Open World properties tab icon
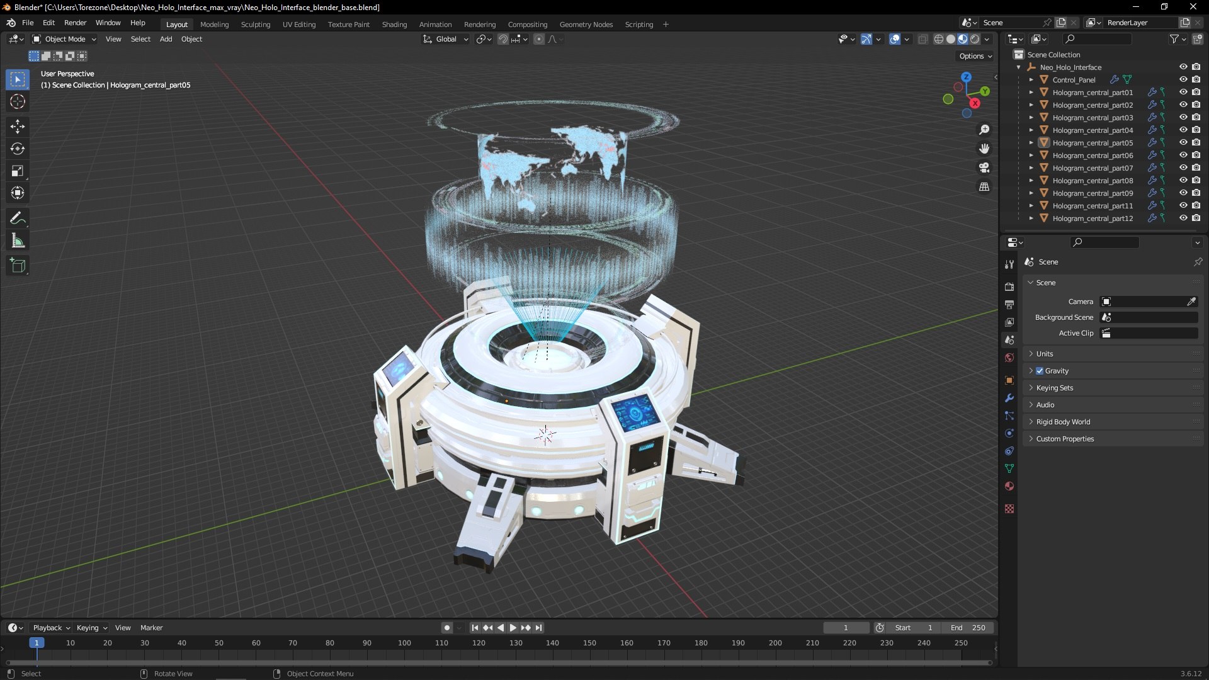1209x680 pixels. point(1009,358)
